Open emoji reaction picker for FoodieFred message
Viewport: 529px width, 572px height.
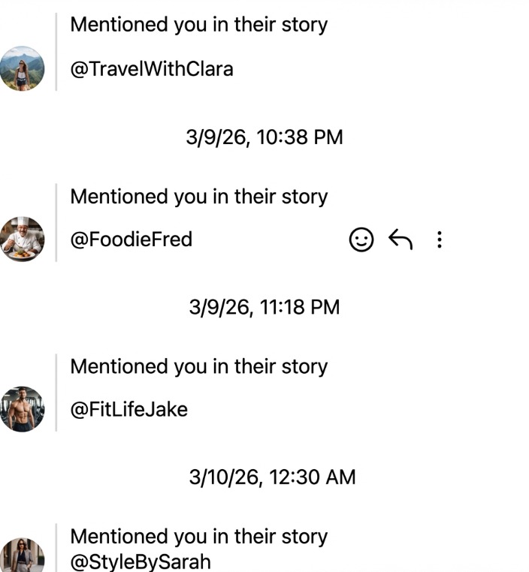[x=361, y=239]
